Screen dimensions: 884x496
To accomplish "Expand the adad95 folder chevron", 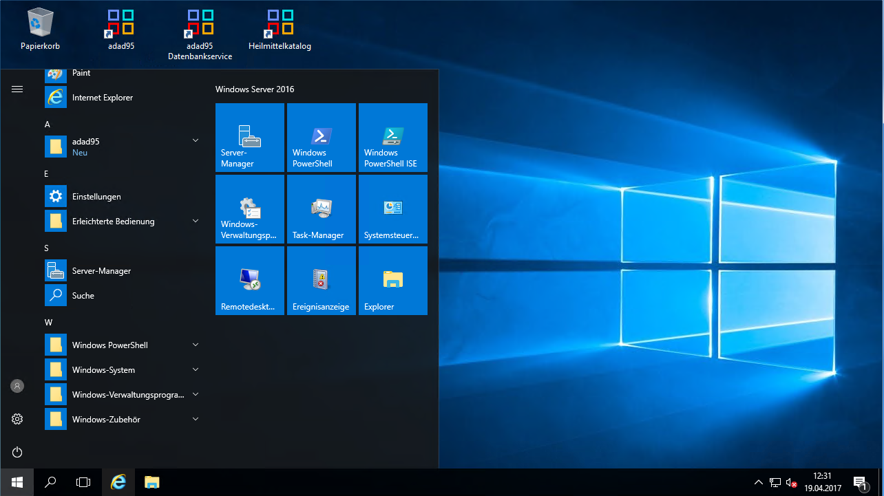I will point(196,140).
